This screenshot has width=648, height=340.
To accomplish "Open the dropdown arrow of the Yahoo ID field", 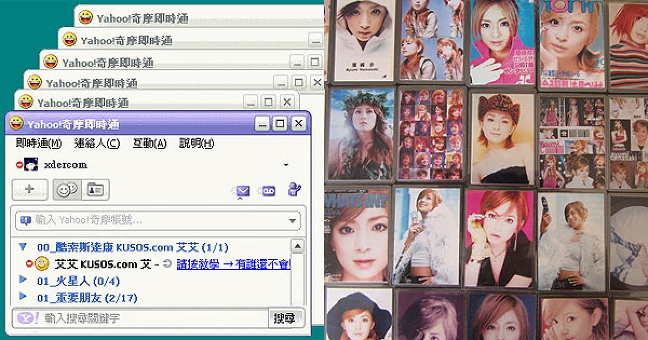I will tap(293, 220).
